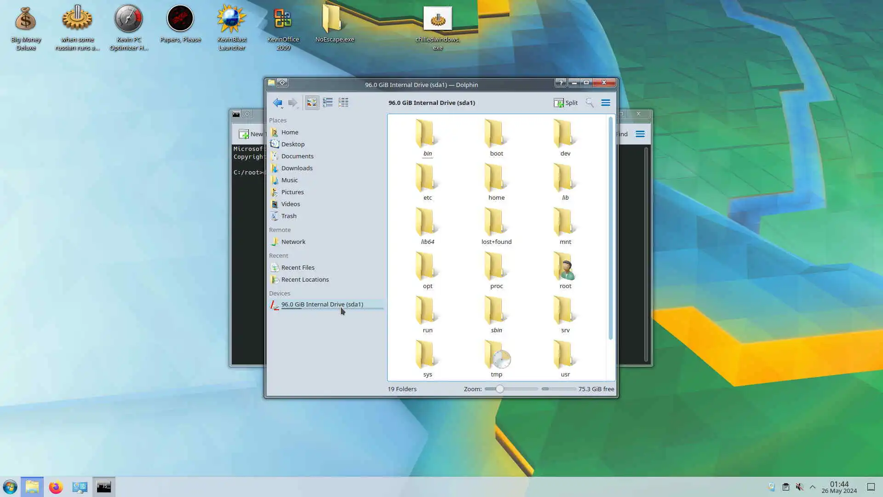This screenshot has height=497, width=883.
Task: Open Dolphin's hamburger menu
Action: point(606,103)
